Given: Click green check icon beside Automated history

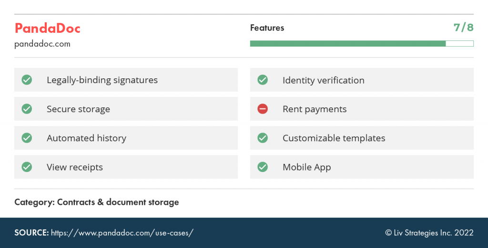Looking at the screenshot, I should 27,138.
